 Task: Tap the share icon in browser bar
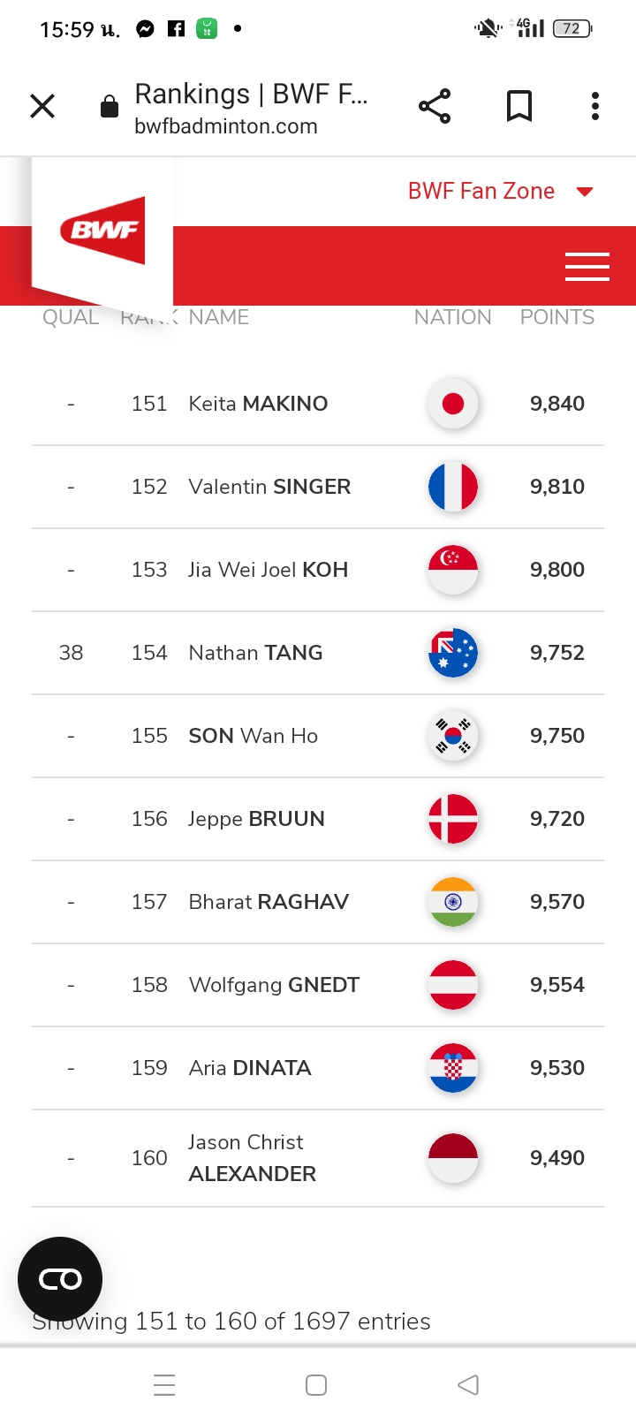435,107
